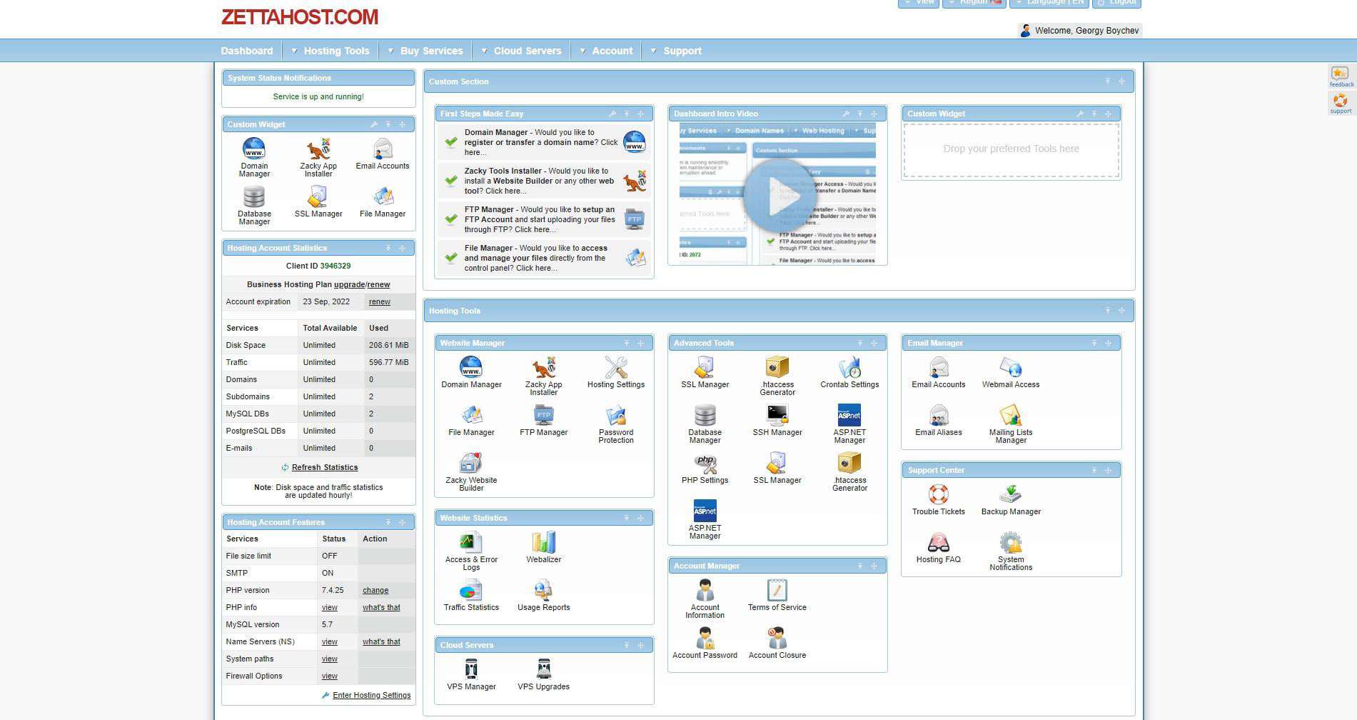Click the View dropdown at top
The height and width of the screenshot is (720, 1357).
tap(919, 3)
